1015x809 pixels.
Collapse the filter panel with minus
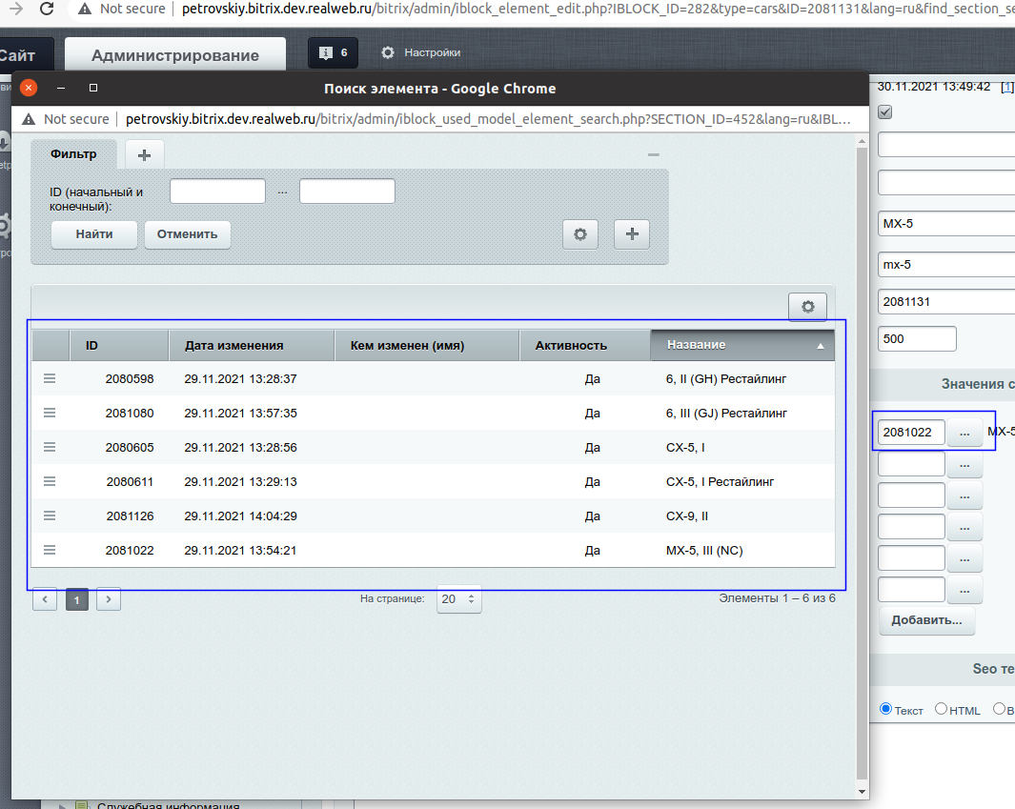[653, 154]
